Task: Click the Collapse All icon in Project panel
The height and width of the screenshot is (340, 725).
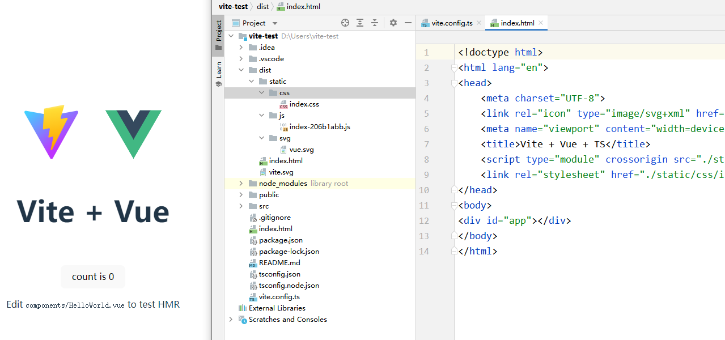Action: pos(375,23)
